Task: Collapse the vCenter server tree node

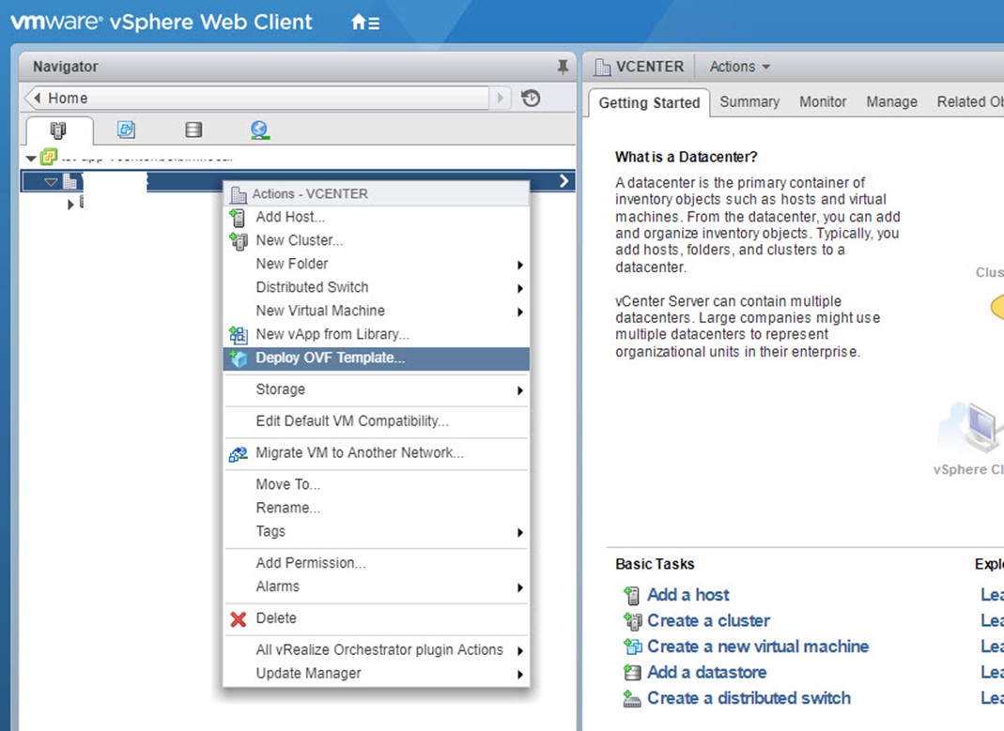Action: (31, 158)
